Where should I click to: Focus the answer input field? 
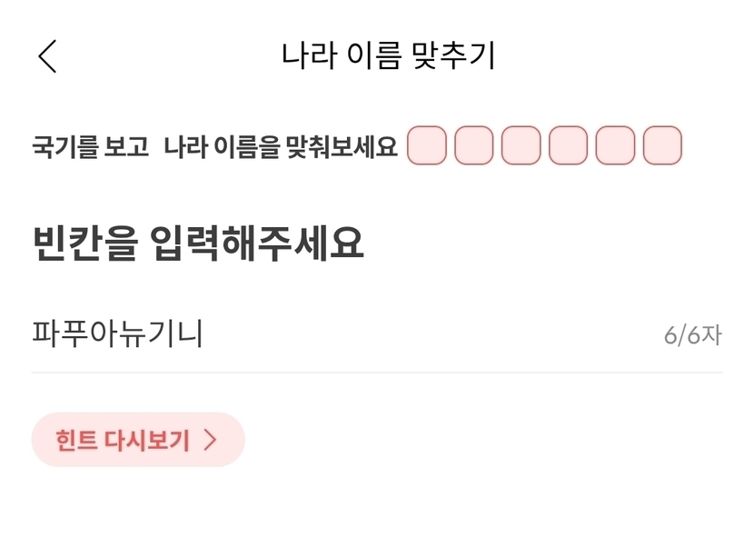pos(363,334)
